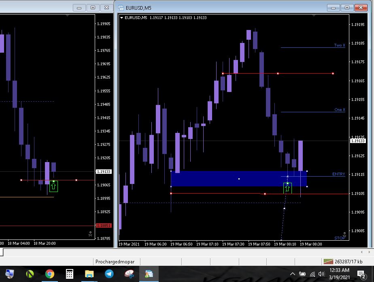Open the Snipping Tool from the taskbar
This screenshot has height=282, width=374.
tap(129, 274)
